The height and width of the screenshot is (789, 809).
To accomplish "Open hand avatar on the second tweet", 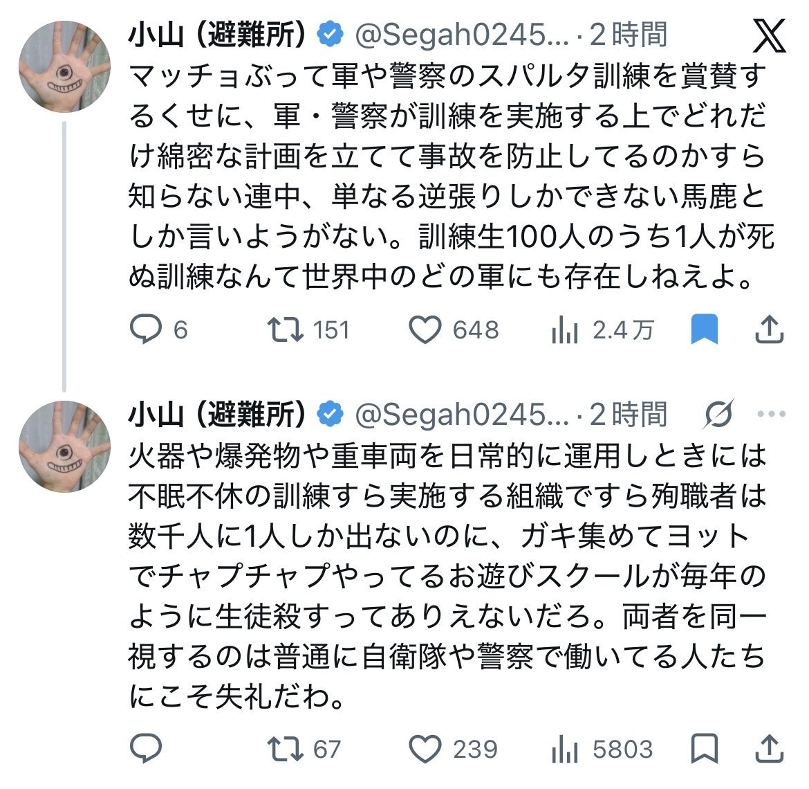I will tap(64, 446).
